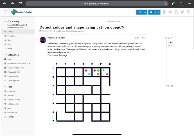194x136 pixels.
Task: Open All categories list
Action: (18, 80)
